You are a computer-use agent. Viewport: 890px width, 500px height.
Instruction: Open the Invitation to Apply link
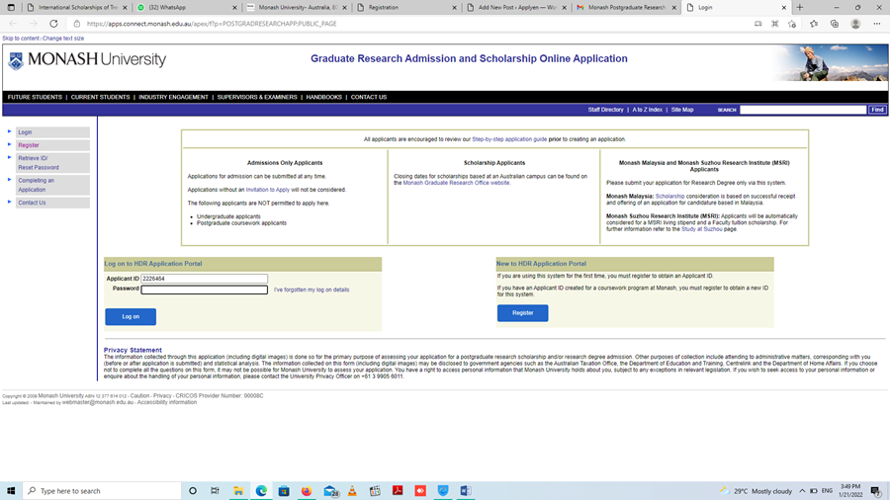tap(267, 190)
